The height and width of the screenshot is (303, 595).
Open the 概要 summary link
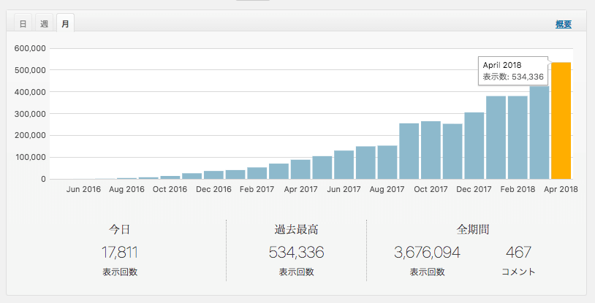[563, 24]
